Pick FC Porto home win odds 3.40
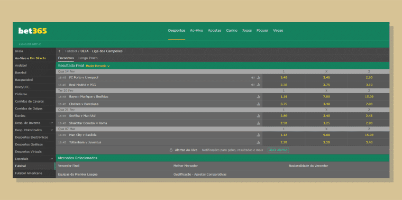 pyautogui.click(x=284, y=77)
